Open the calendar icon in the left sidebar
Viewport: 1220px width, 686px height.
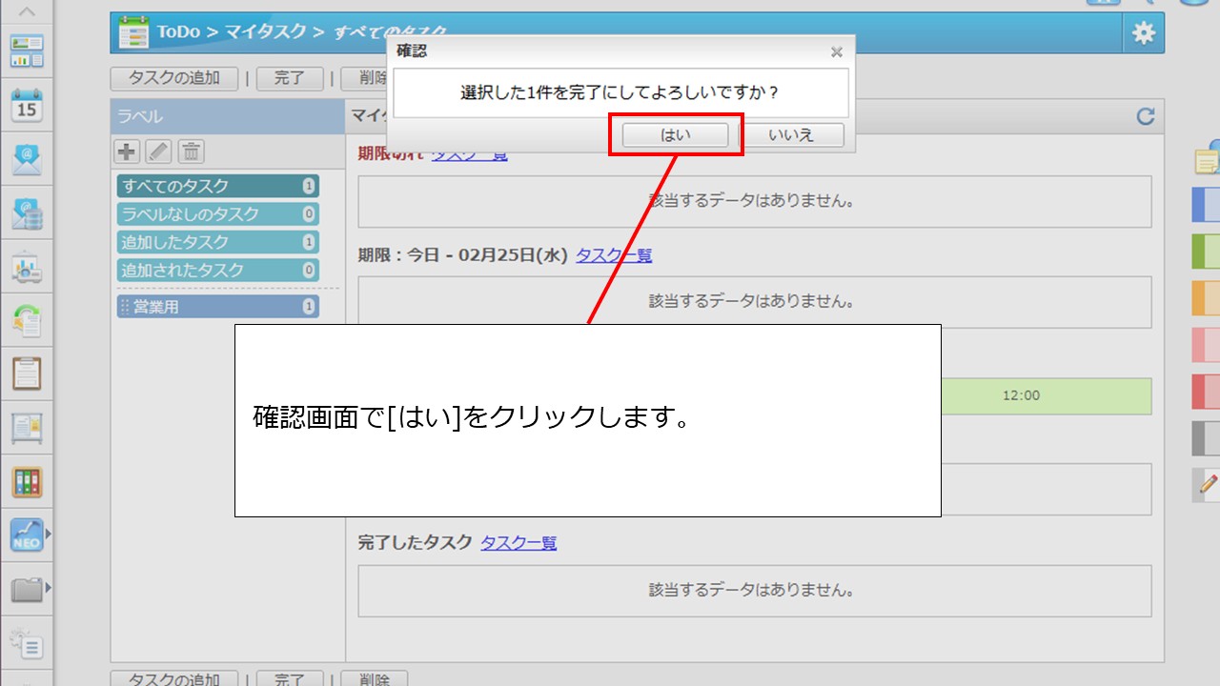pos(27,104)
